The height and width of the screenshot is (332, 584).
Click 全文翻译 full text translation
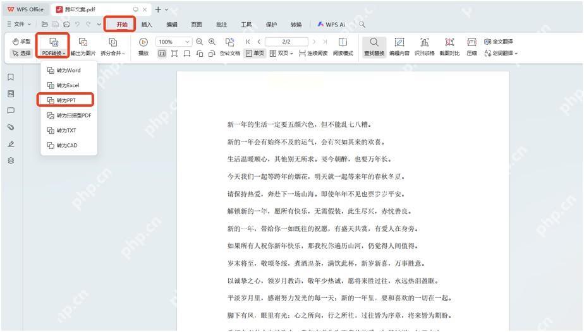[498, 42]
